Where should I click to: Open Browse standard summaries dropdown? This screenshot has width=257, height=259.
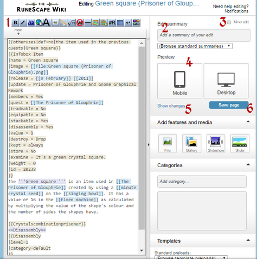point(195,46)
